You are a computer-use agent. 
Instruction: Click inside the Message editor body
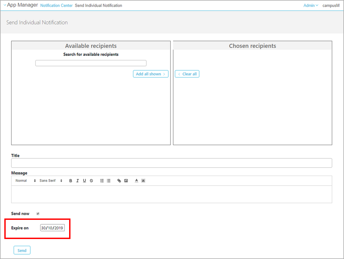pyautogui.click(x=171, y=194)
